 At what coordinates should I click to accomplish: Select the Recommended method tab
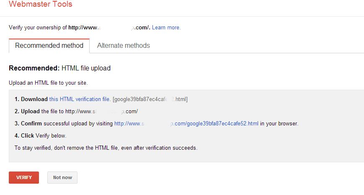(x=49, y=46)
